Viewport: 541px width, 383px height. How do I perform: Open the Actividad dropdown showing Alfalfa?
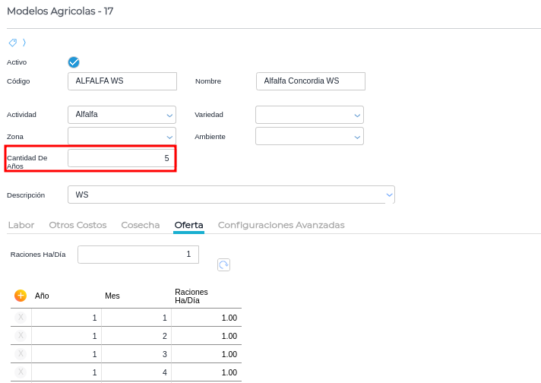pyautogui.click(x=122, y=115)
